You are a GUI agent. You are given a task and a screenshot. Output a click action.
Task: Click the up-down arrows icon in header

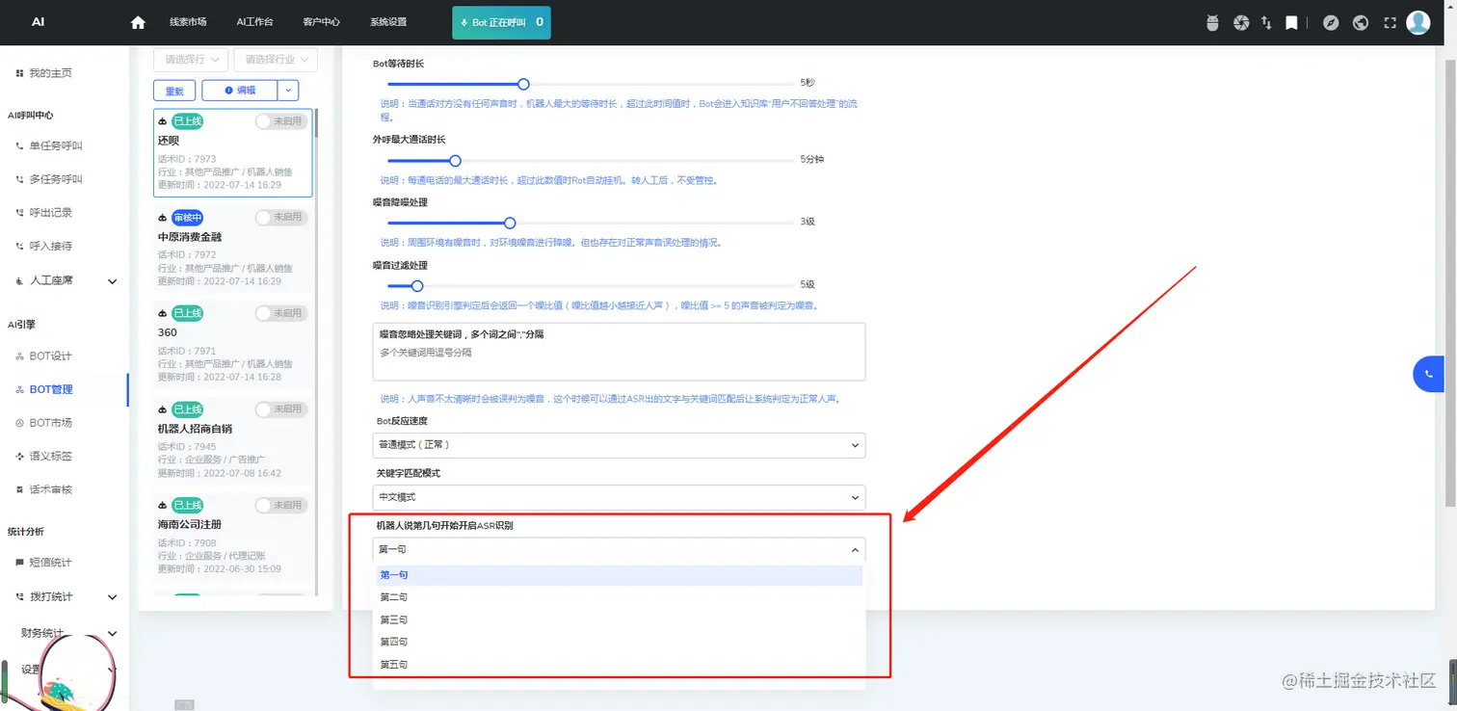click(x=1266, y=22)
